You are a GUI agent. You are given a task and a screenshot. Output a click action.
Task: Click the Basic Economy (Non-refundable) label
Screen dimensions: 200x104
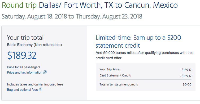(x=34, y=45)
